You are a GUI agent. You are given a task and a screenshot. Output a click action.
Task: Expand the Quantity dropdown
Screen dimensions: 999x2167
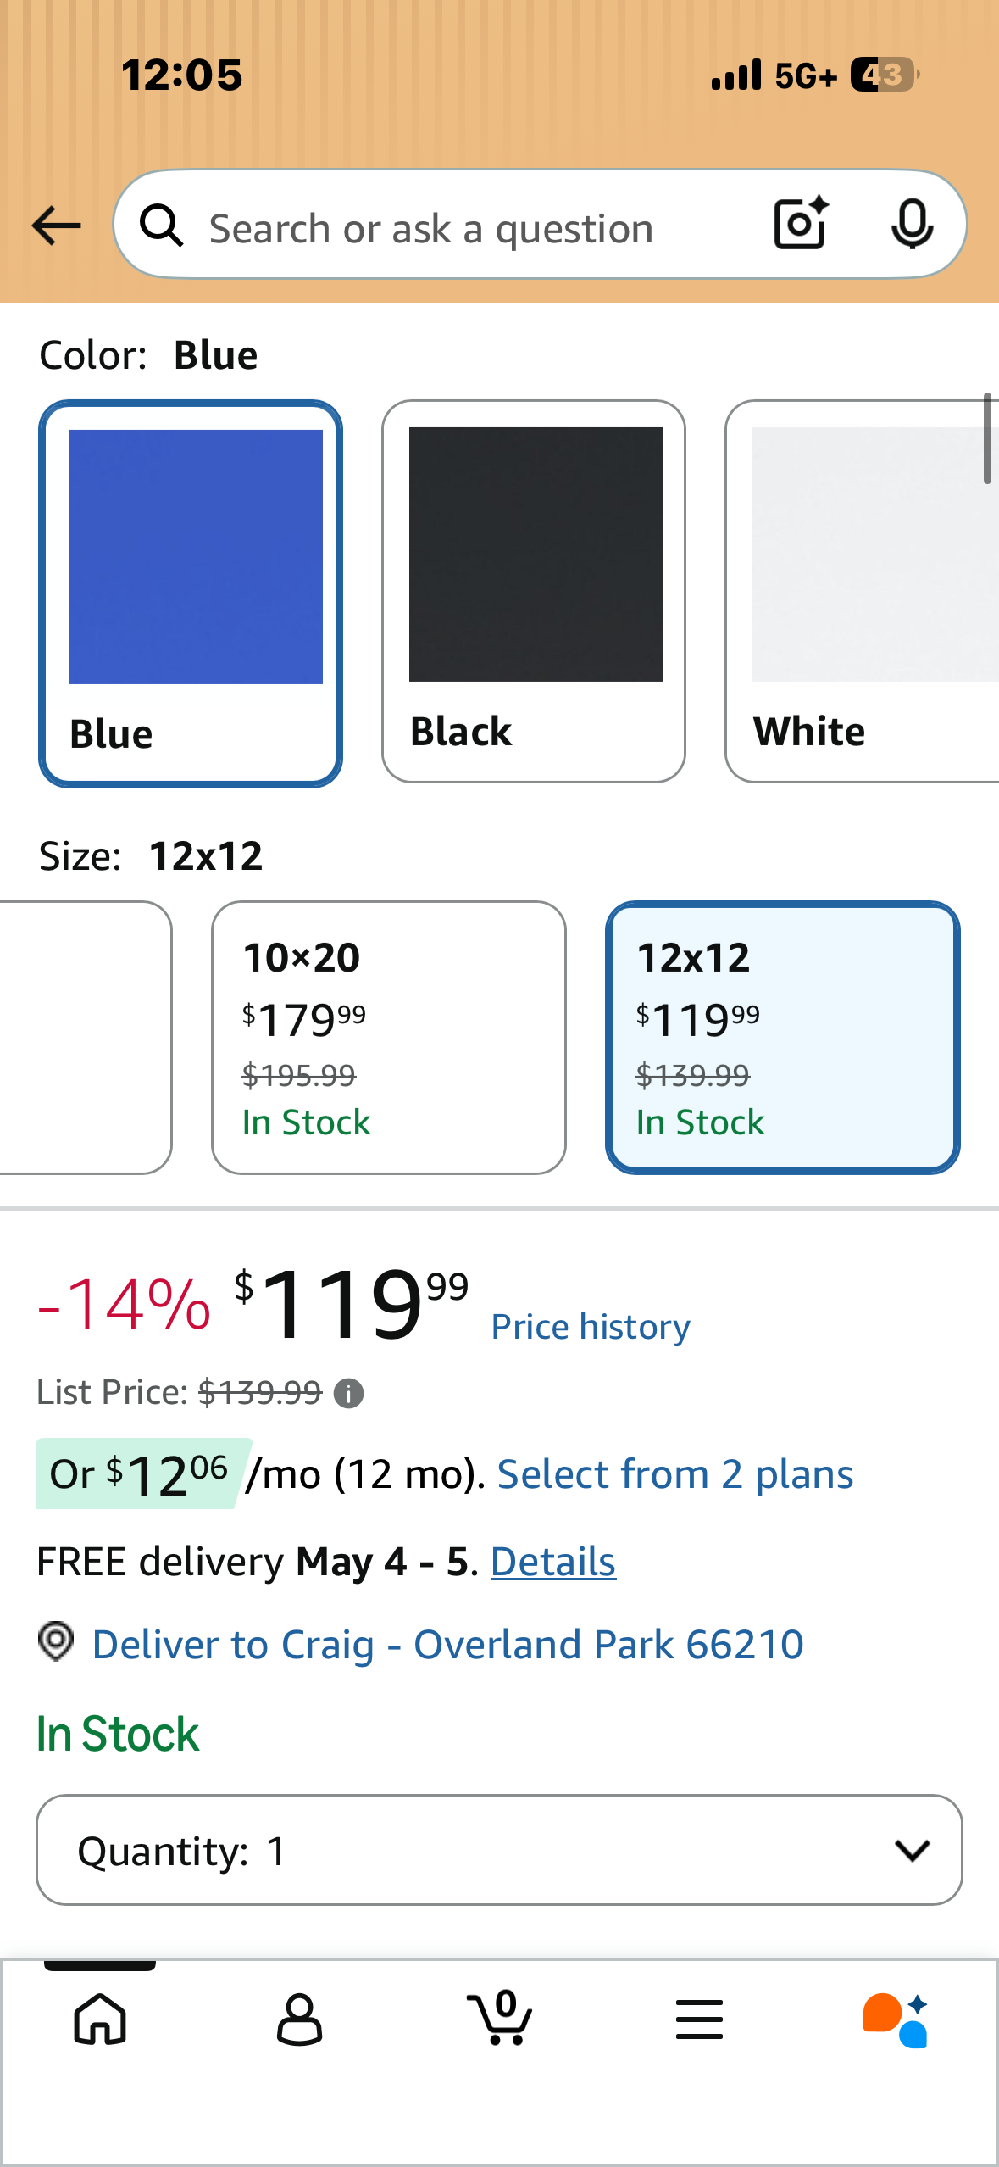(499, 1850)
